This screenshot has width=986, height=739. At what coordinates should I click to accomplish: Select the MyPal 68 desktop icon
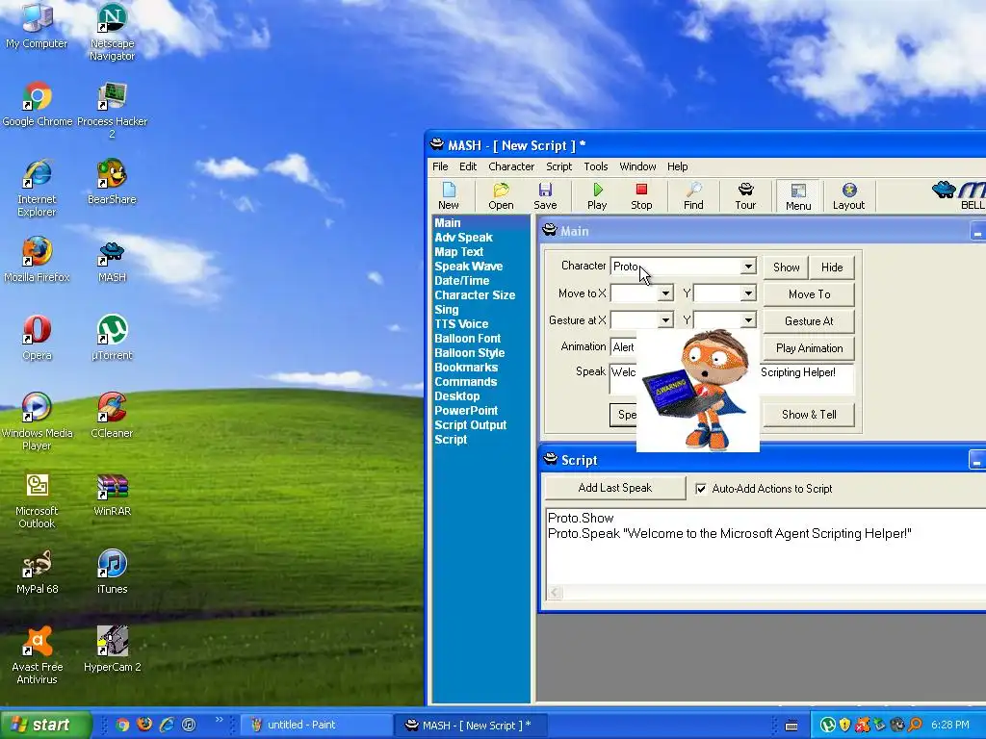(x=37, y=572)
